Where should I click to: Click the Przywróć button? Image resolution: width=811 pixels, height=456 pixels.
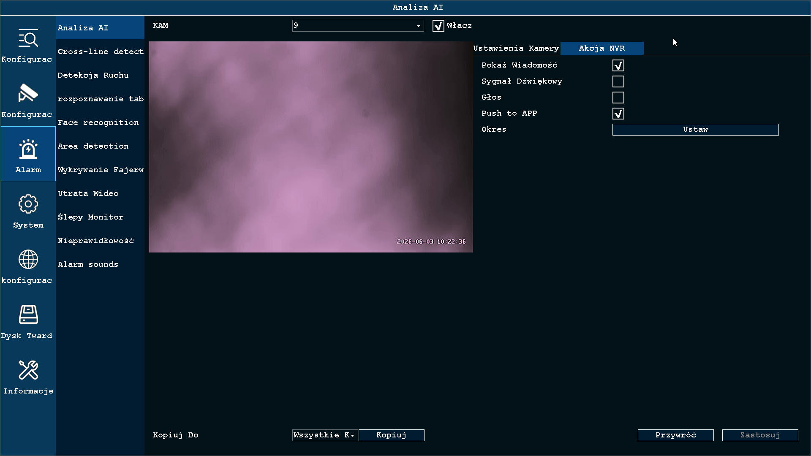(x=675, y=435)
